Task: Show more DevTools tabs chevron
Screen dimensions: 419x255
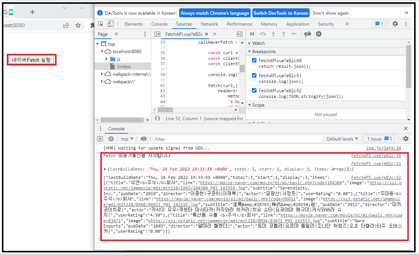Action: point(347,24)
